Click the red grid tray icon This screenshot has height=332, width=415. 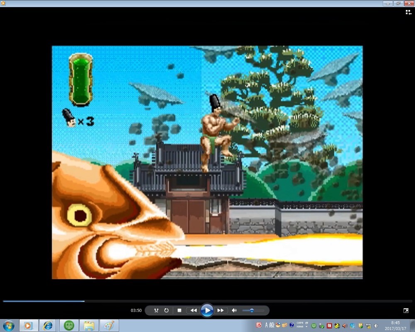(x=329, y=326)
